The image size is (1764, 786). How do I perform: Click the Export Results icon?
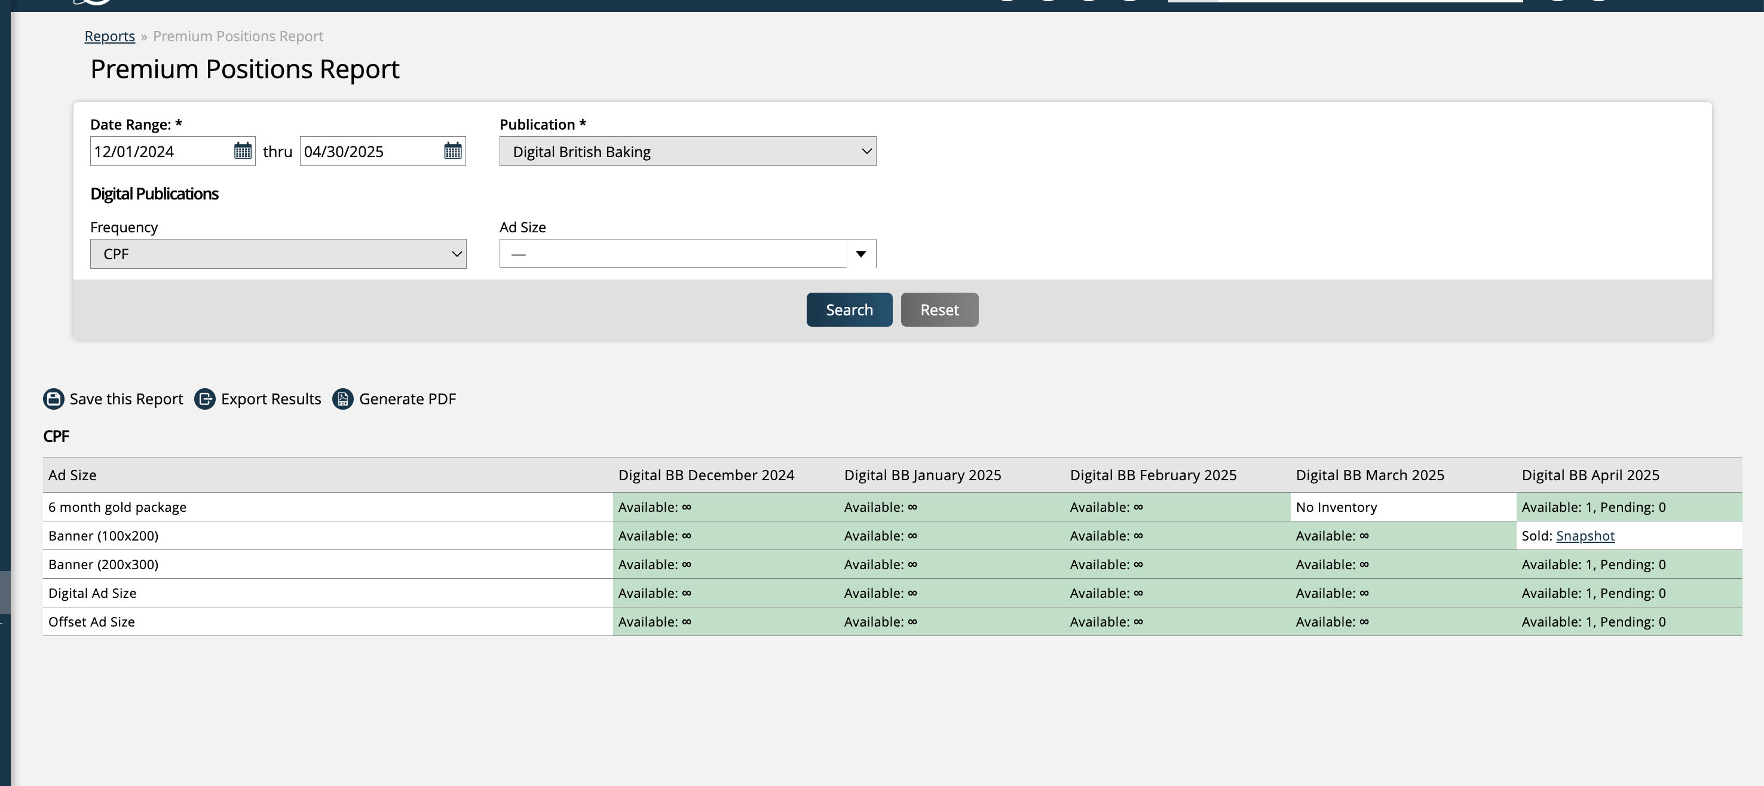coord(205,398)
